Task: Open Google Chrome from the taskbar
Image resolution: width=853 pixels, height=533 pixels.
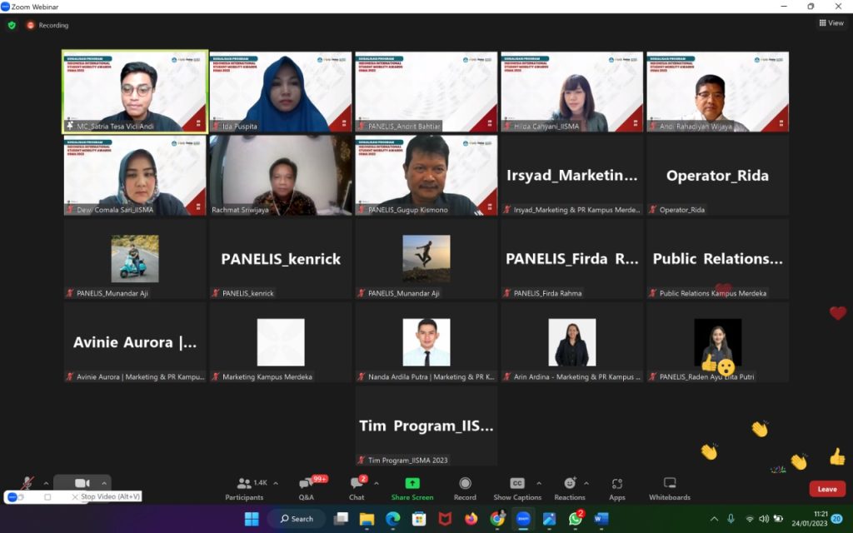Action: 497,519
